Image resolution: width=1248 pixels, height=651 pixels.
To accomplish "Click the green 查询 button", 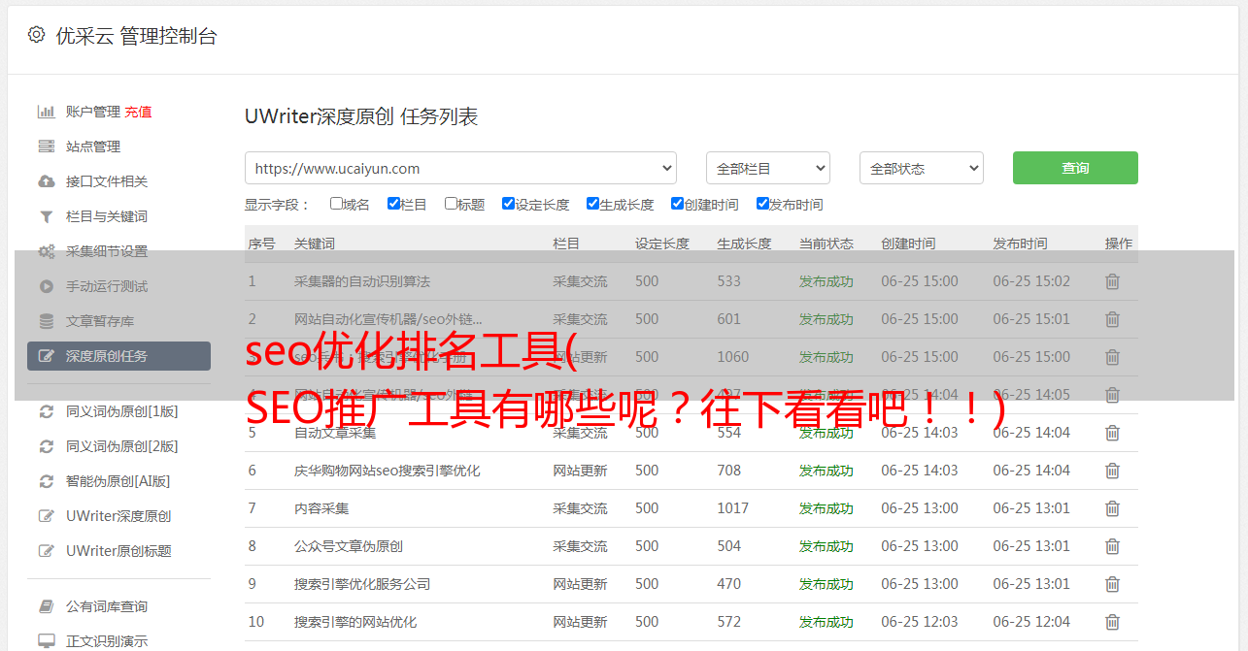I will click(x=1075, y=168).
